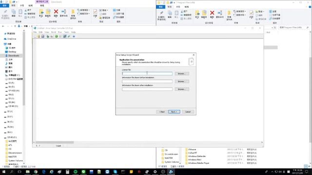Click the blue 檔案 tab in right Explorer window
The width and height of the screenshot is (312, 175).
(160, 7)
